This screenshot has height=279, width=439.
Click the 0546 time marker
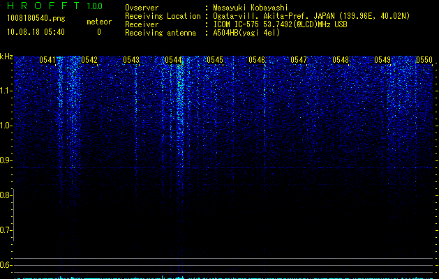click(x=257, y=60)
